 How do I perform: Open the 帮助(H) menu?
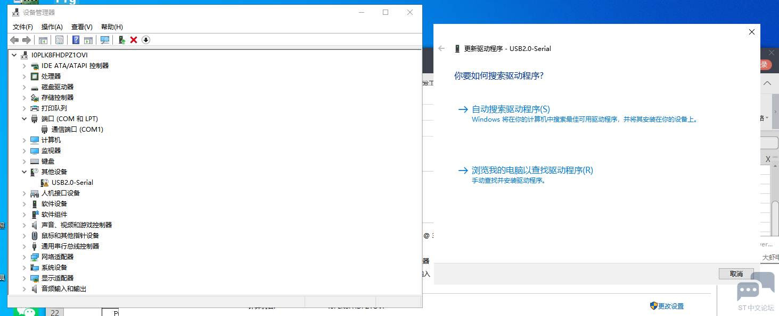point(112,27)
